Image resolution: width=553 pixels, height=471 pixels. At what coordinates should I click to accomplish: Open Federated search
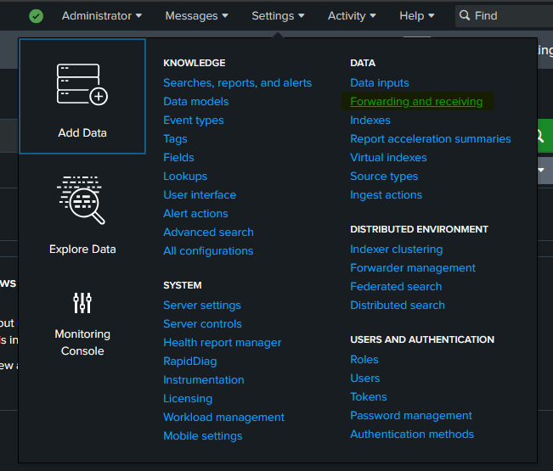tap(396, 286)
